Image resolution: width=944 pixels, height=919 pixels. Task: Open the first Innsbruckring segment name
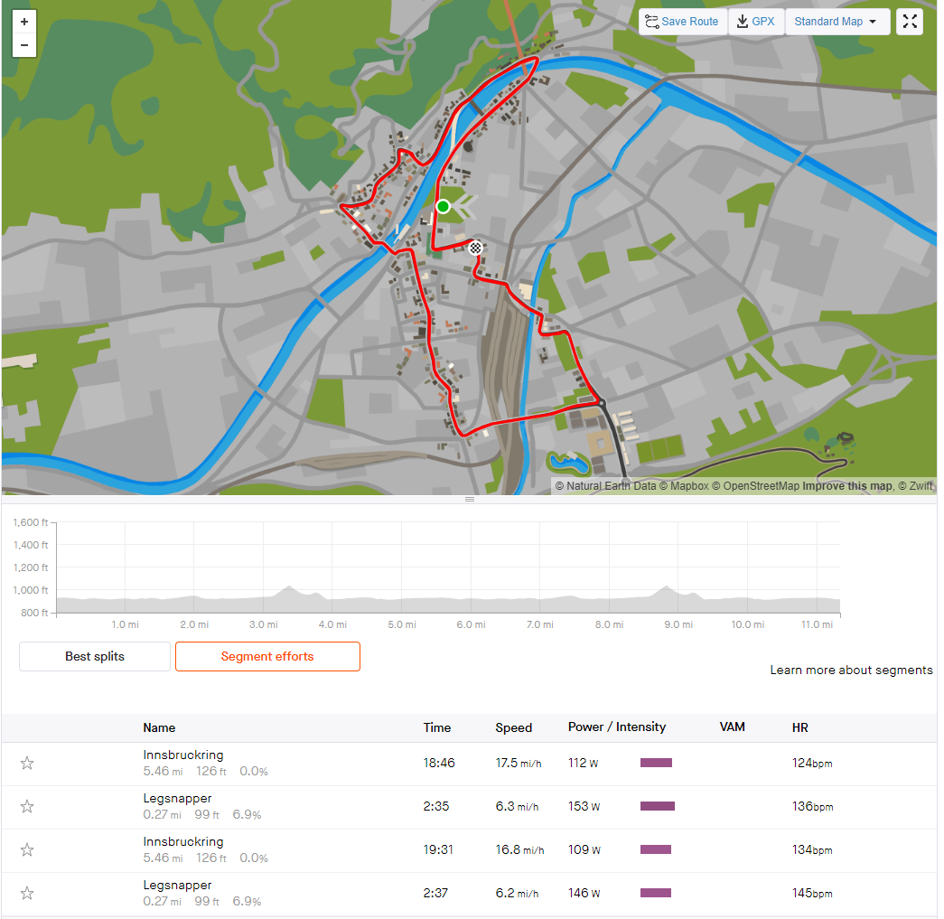coord(183,755)
